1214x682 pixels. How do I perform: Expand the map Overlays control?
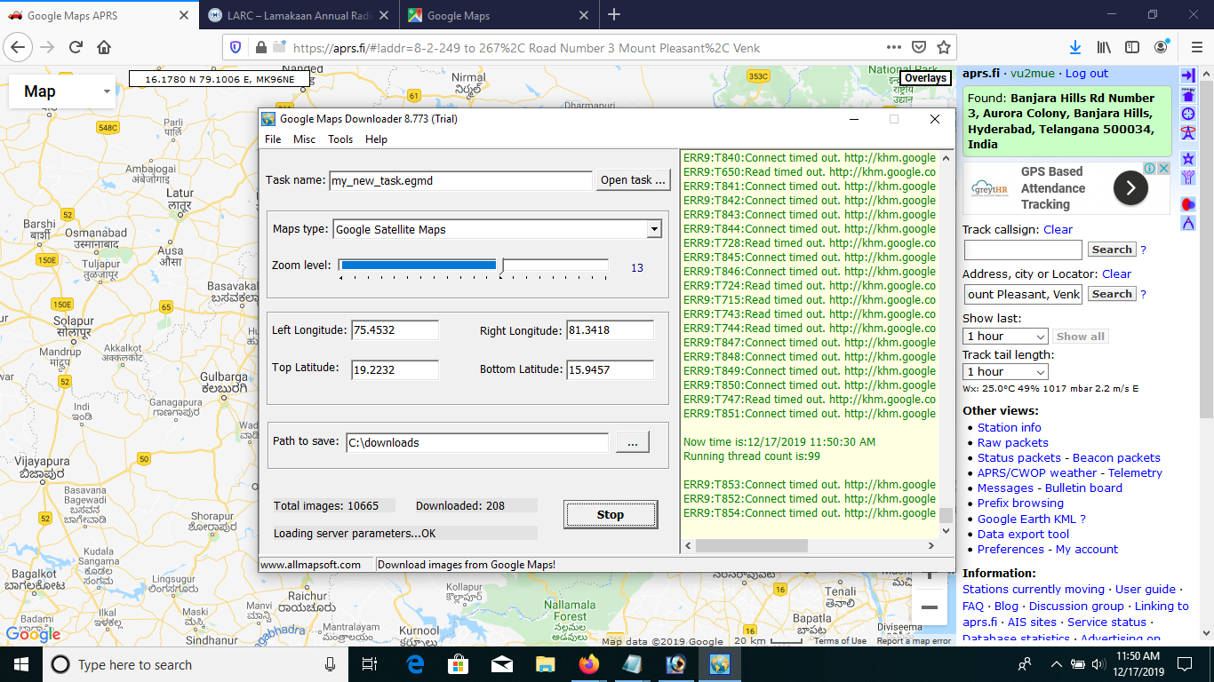925,78
